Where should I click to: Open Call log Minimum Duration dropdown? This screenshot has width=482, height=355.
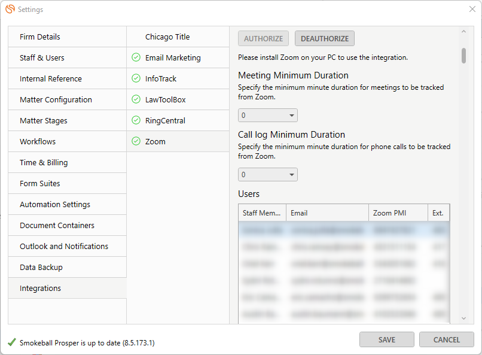point(268,174)
